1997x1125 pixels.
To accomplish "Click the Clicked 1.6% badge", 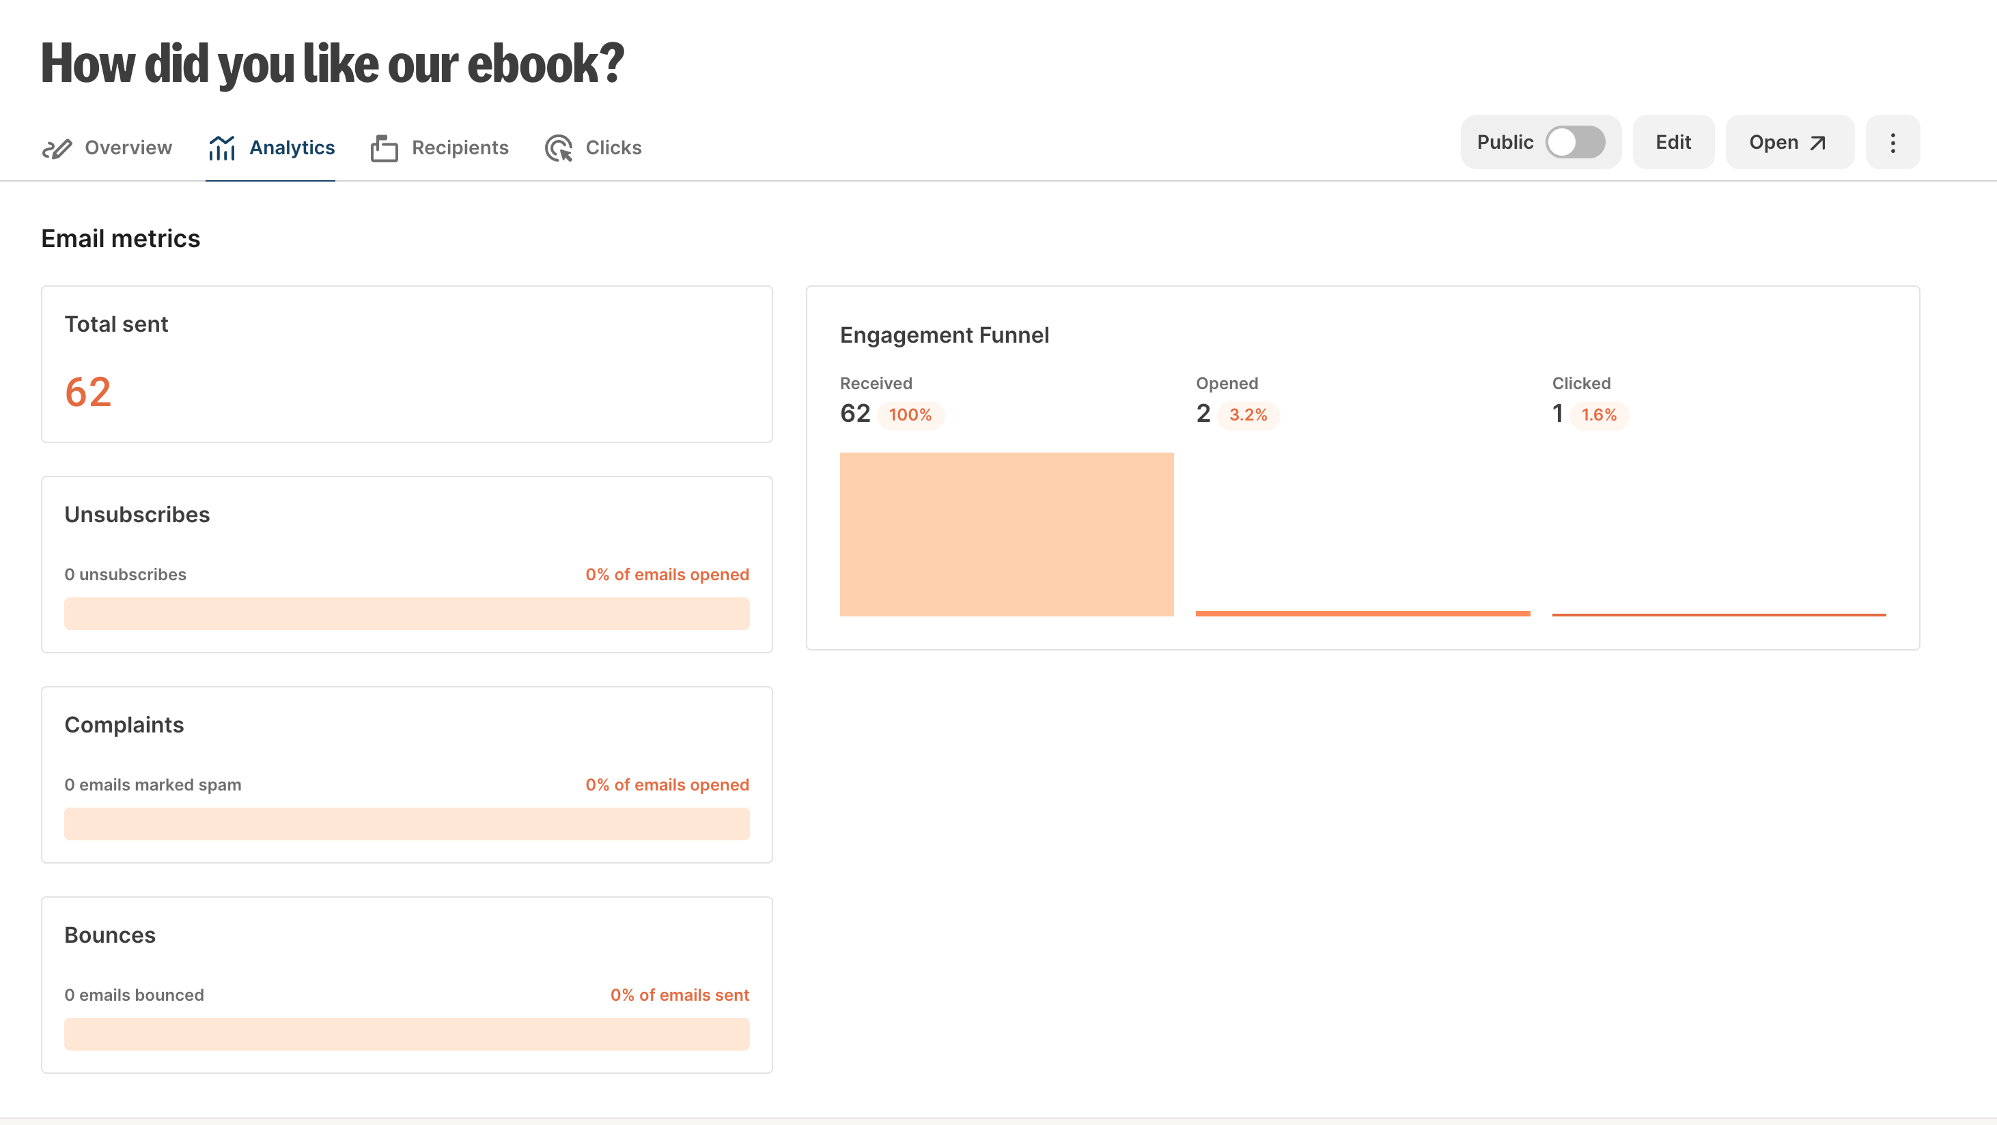I will point(1599,415).
